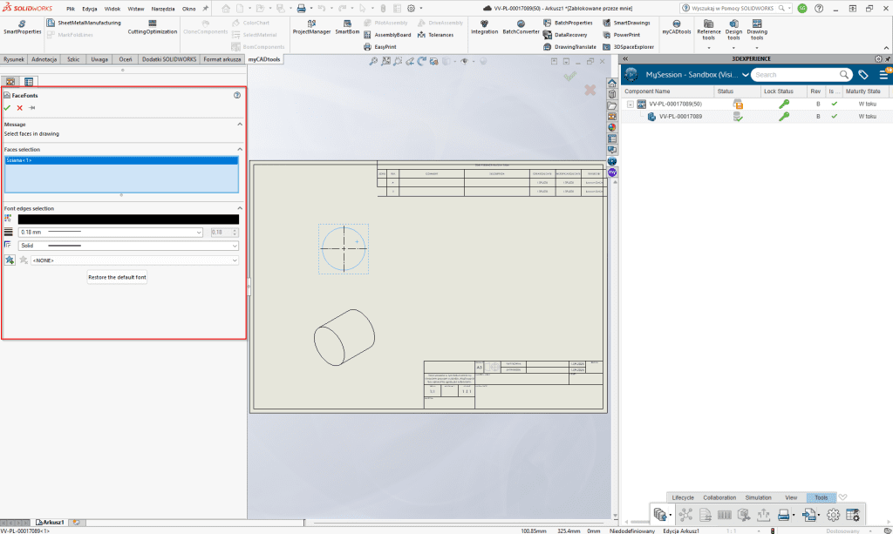Sort by the Component Name column header

tap(667, 91)
